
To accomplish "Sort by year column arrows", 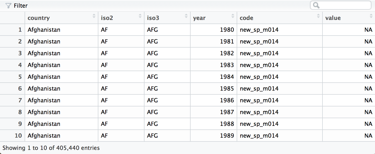I will pos(233,16).
